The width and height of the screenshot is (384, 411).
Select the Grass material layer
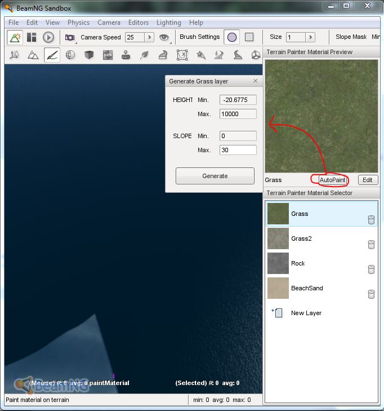coord(322,214)
